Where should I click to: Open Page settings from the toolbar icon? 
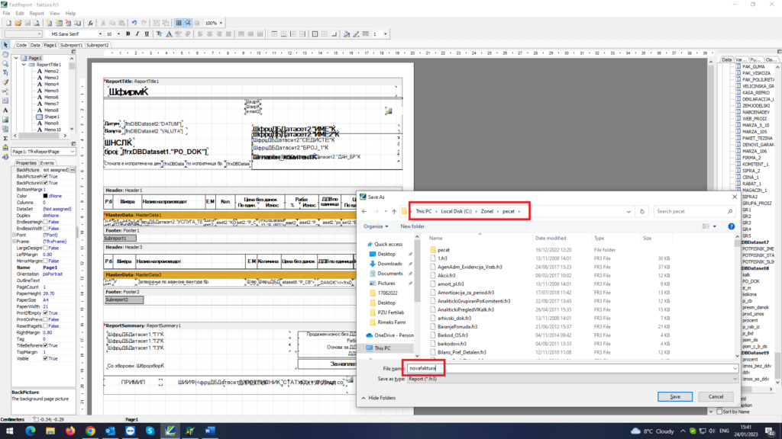click(78, 23)
